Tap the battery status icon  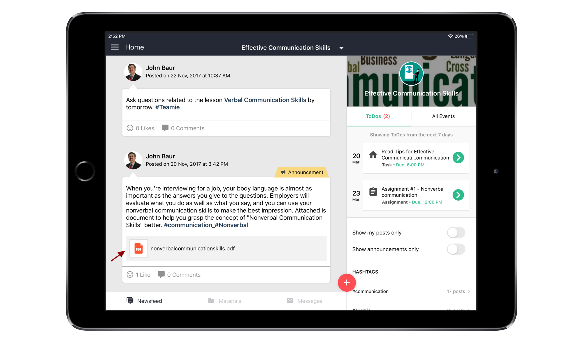pyautogui.click(x=469, y=36)
